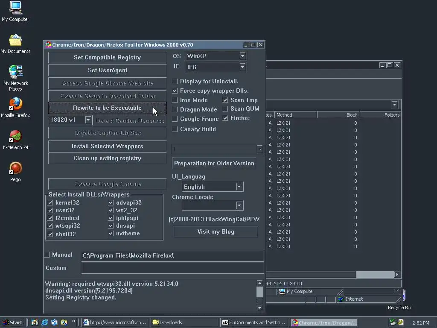Click the background window horizontal scrollbar thumb

375,275
